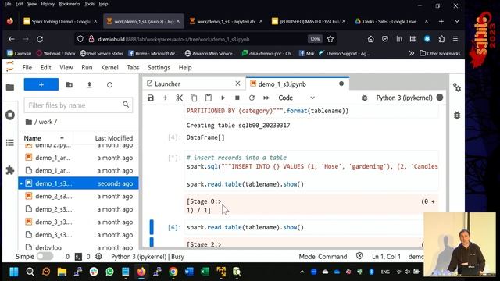
Task: Open the Settings menu
Action: pos(159,68)
